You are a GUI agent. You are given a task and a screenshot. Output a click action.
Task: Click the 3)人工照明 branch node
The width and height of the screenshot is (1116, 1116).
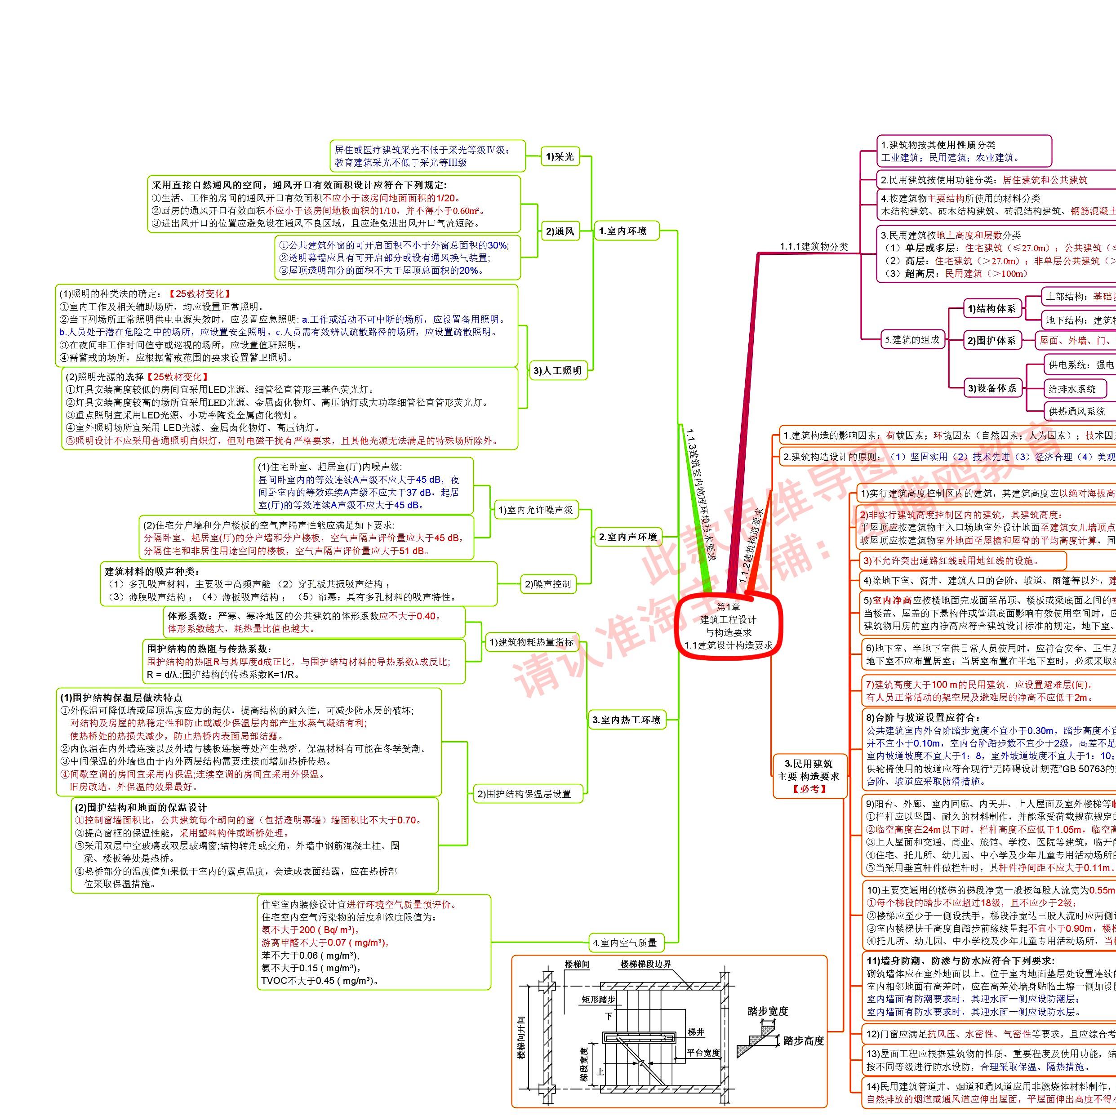(558, 370)
